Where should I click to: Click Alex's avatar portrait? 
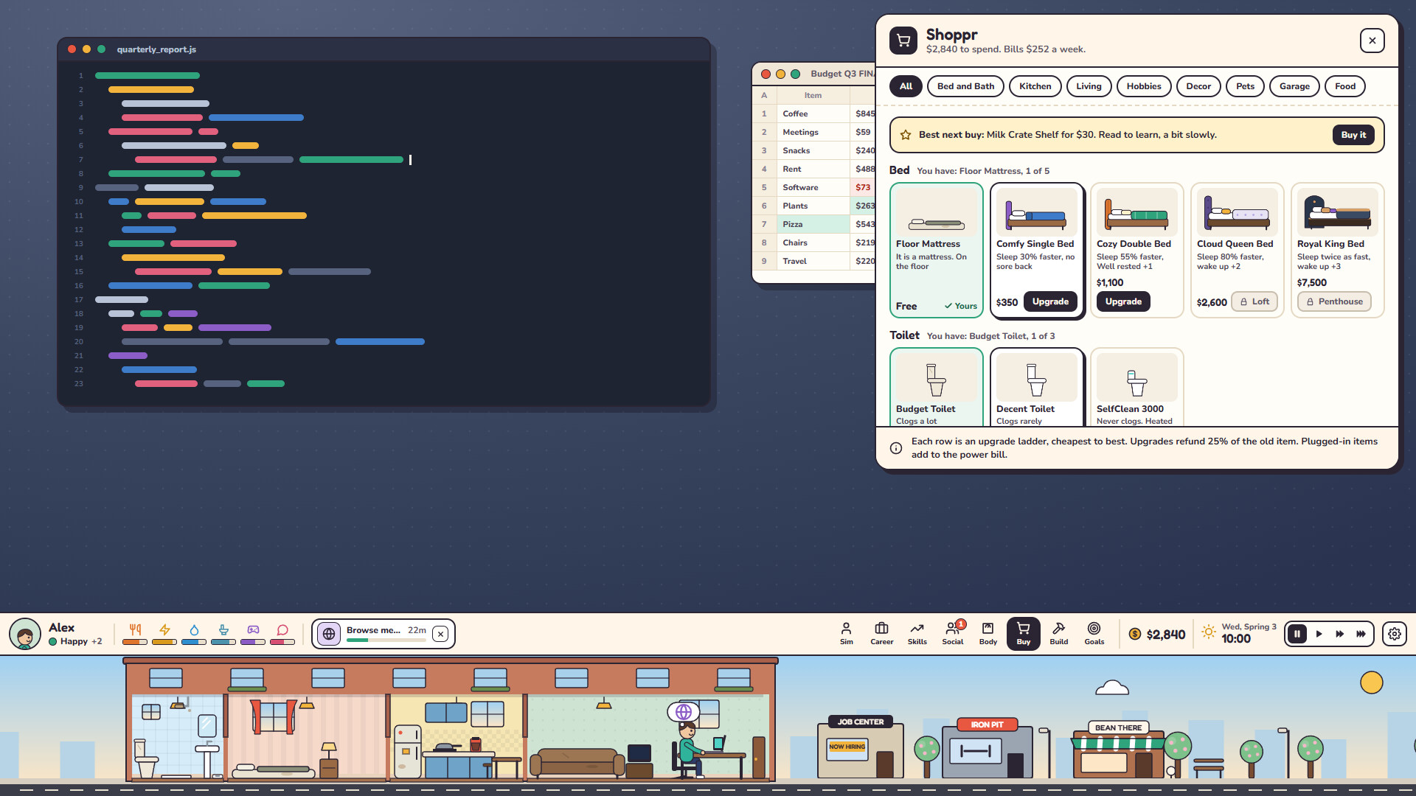click(25, 634)
